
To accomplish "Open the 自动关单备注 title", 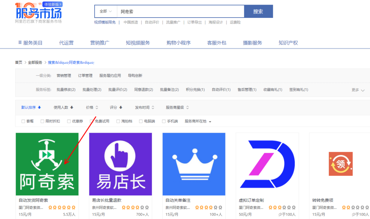I will (x=178, y=200).
